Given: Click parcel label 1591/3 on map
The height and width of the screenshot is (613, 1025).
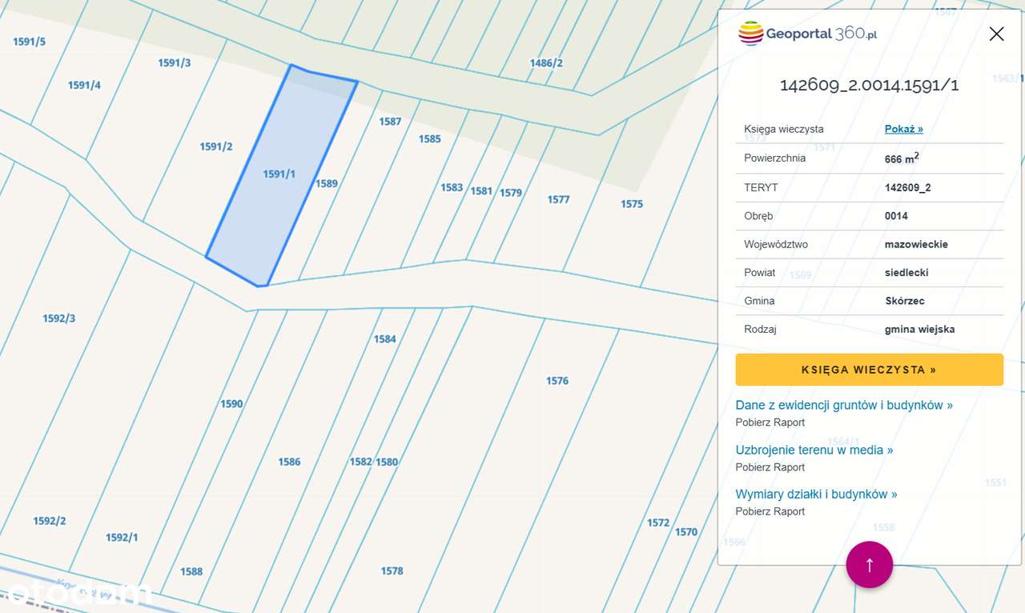Looking at the screenshot, I should tap(174, 62).
